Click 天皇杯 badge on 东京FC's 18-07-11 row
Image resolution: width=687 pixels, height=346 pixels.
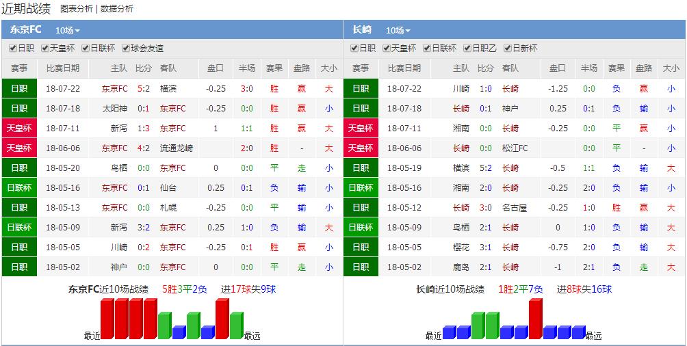(19, 128)
